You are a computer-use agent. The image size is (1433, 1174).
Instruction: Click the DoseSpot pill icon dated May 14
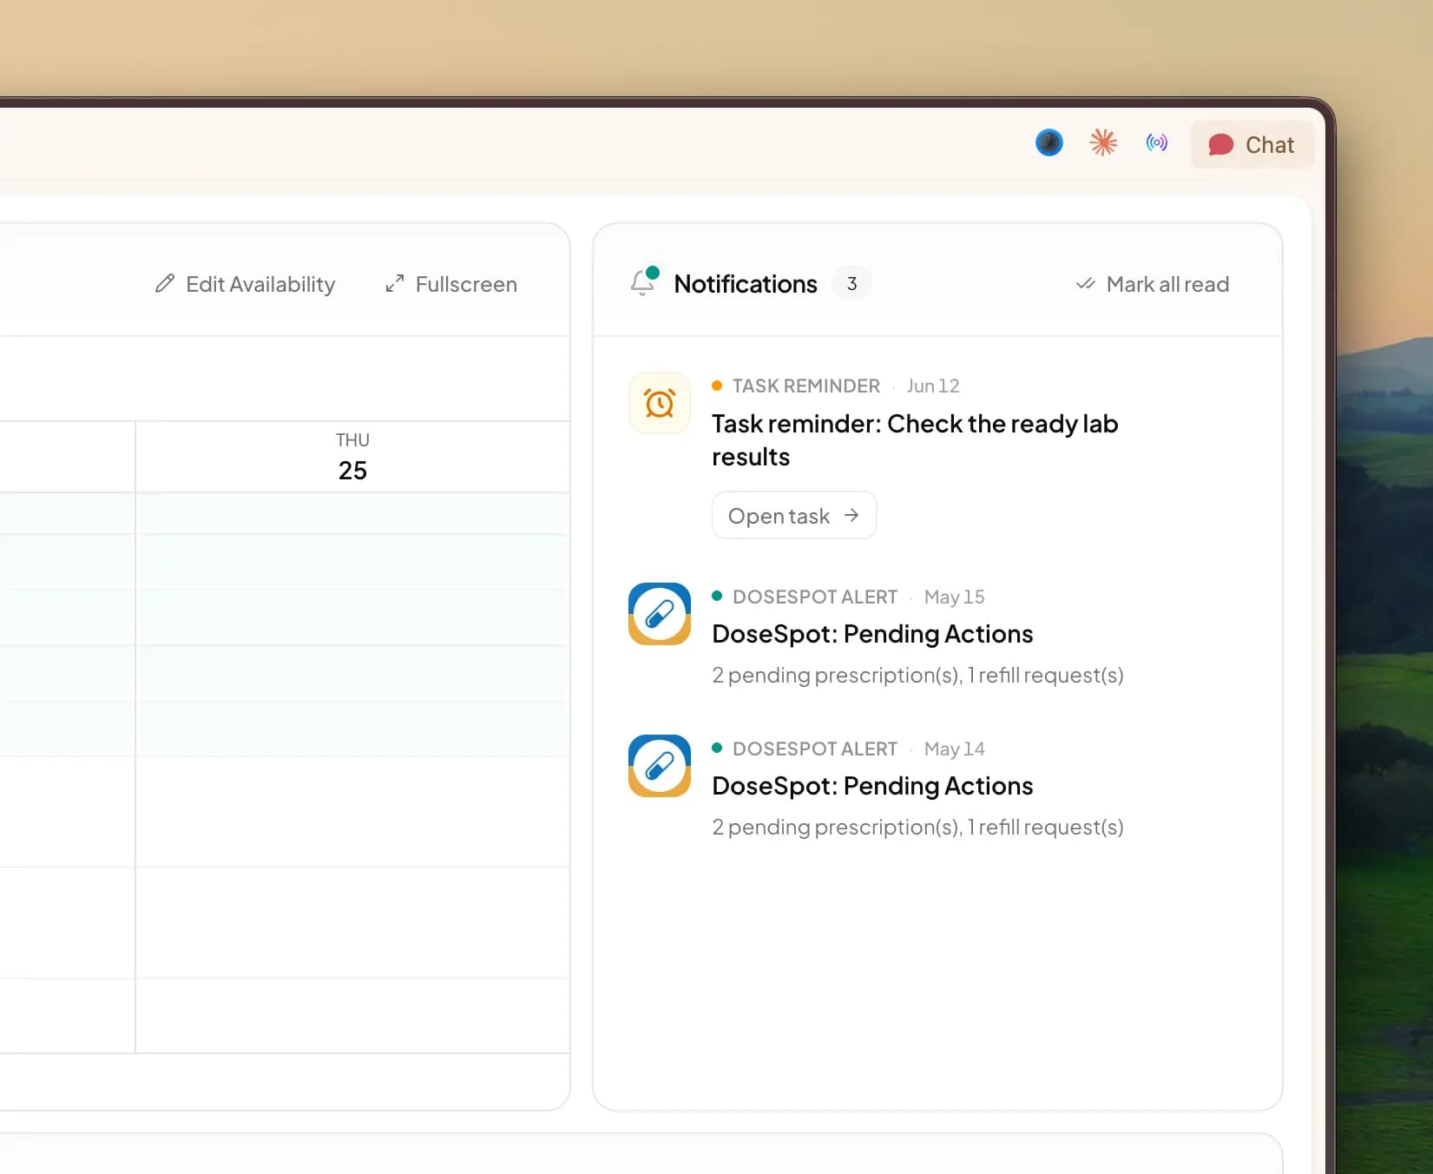click(x=660, y=766)
